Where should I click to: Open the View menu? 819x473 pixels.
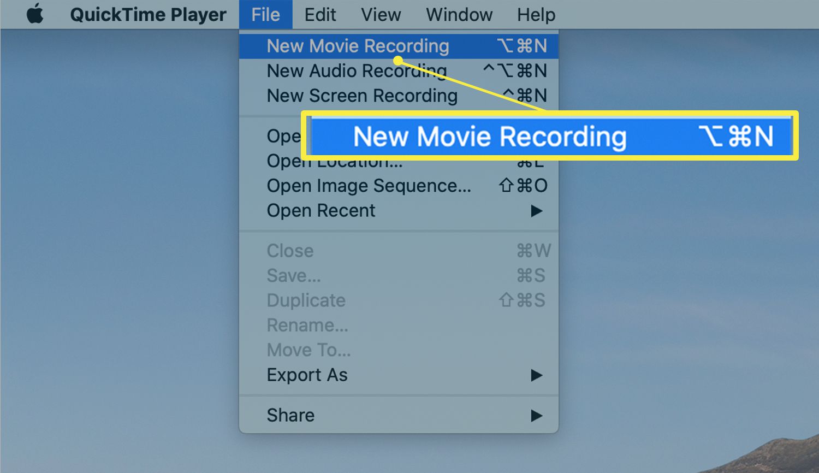coord(381,14)
